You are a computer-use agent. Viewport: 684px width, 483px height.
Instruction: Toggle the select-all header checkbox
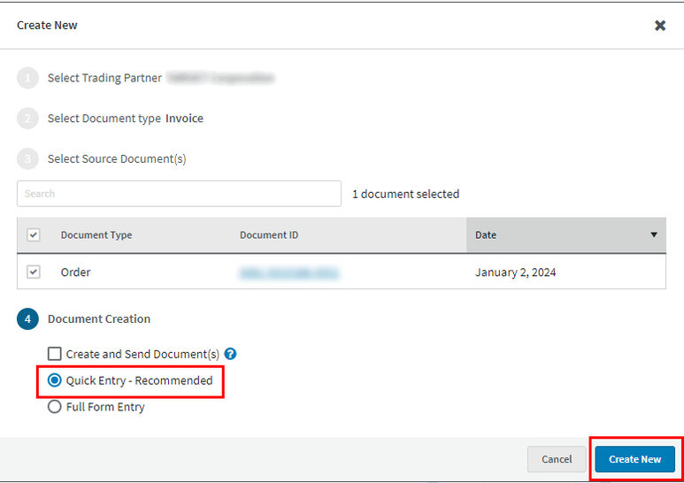pos(34,235)
